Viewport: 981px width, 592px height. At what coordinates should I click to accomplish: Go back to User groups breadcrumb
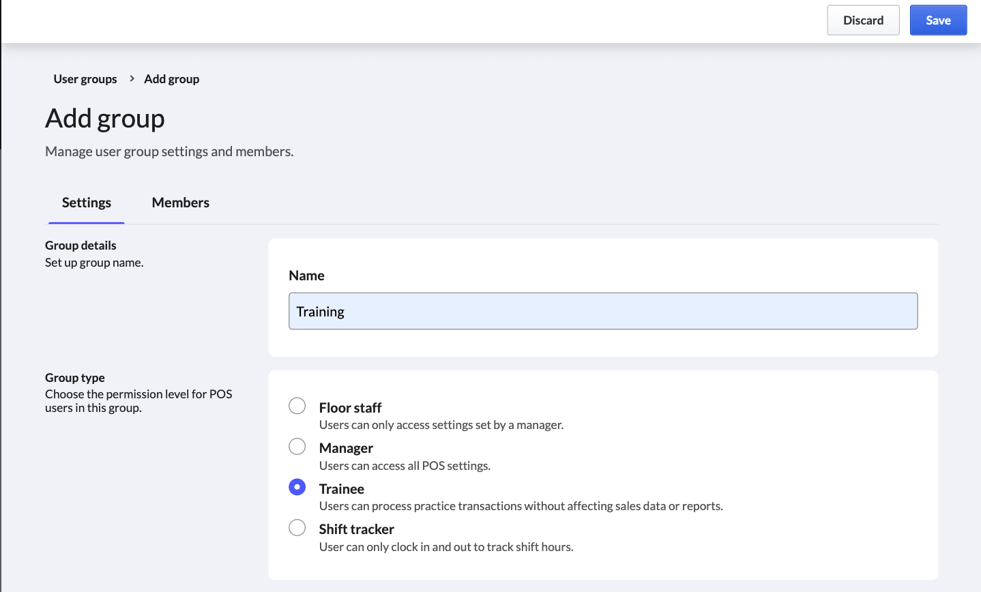85,79
